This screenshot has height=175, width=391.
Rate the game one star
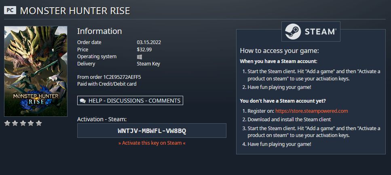[x=7, y=123]
